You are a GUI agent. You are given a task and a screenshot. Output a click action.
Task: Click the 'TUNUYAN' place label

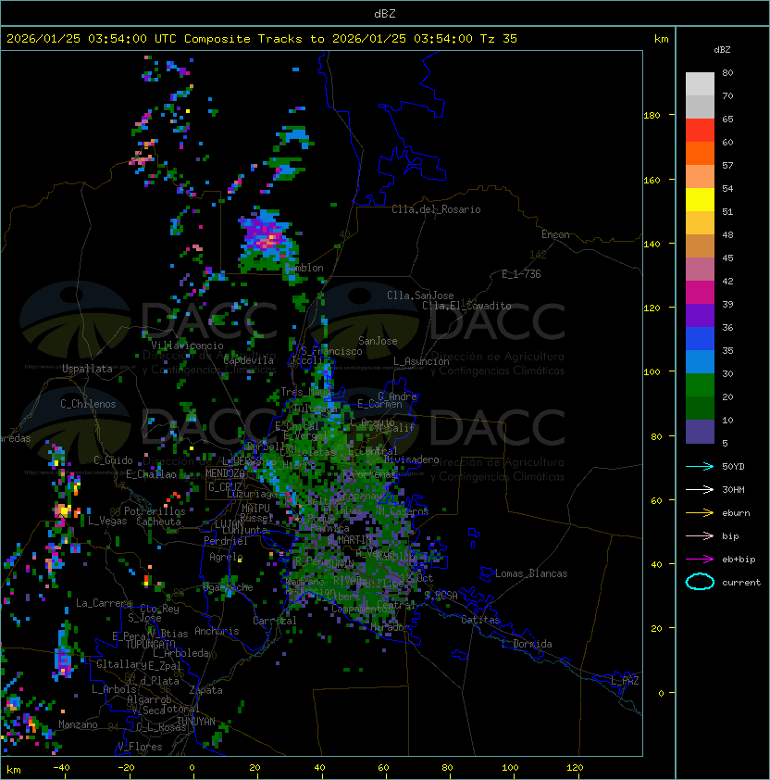pyautogui.click(x=196, y=722)
